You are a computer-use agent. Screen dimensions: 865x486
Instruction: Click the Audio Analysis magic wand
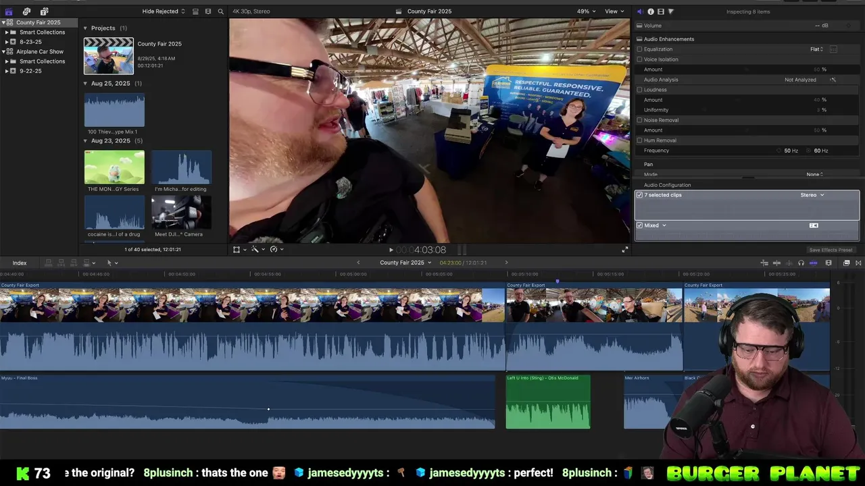[x=833, y=80]
